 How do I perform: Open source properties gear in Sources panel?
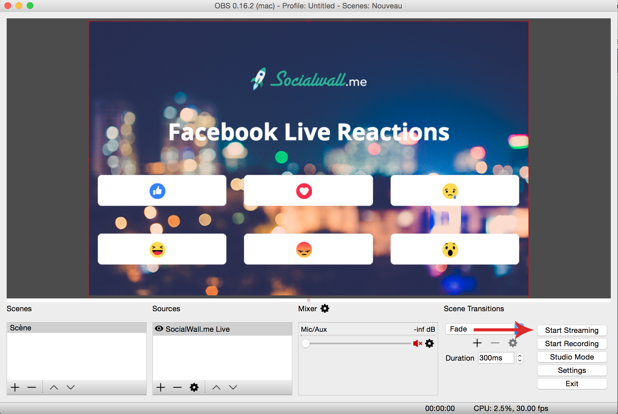tap(194, 387)
